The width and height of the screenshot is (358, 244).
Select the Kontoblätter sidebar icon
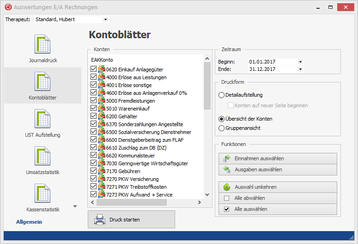coord(42,81)
